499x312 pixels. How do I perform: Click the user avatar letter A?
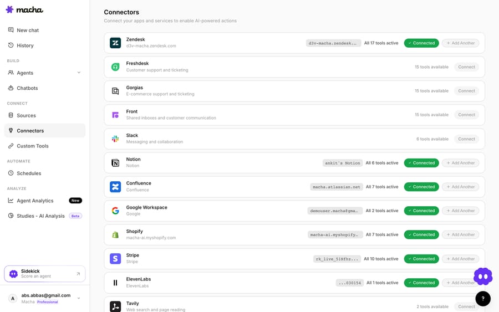tap(13, 298)
